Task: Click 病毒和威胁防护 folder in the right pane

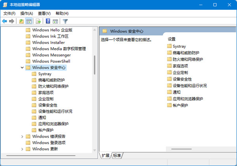Action: point(183,53)
